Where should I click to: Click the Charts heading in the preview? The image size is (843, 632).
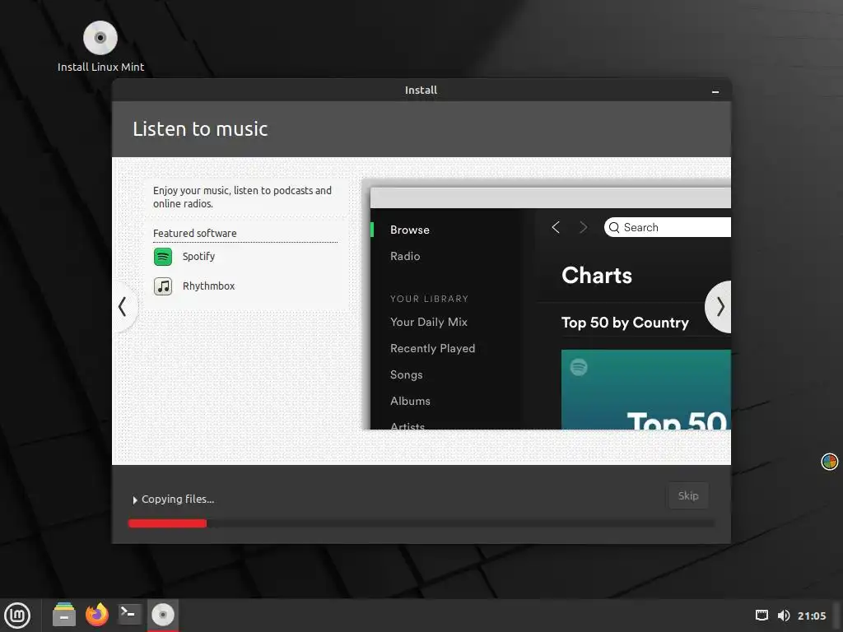point(597,275)
